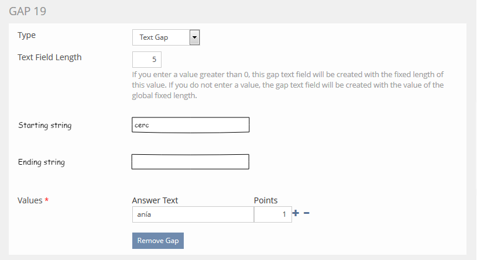Select the Text Gap combo box

(162, 37)
